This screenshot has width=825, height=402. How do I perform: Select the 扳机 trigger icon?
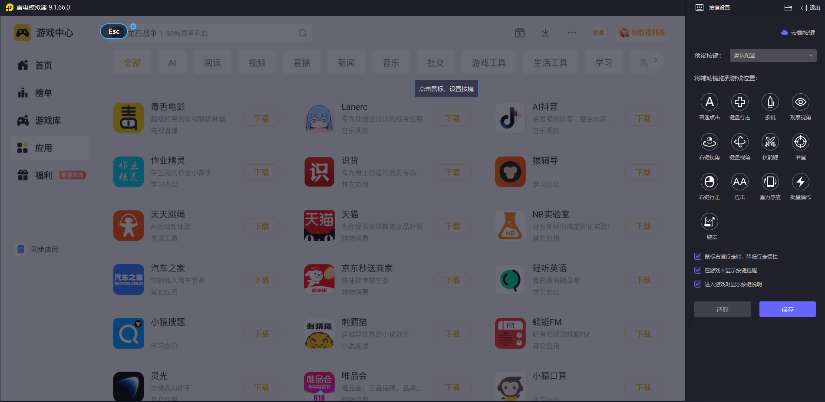(770, 102)
